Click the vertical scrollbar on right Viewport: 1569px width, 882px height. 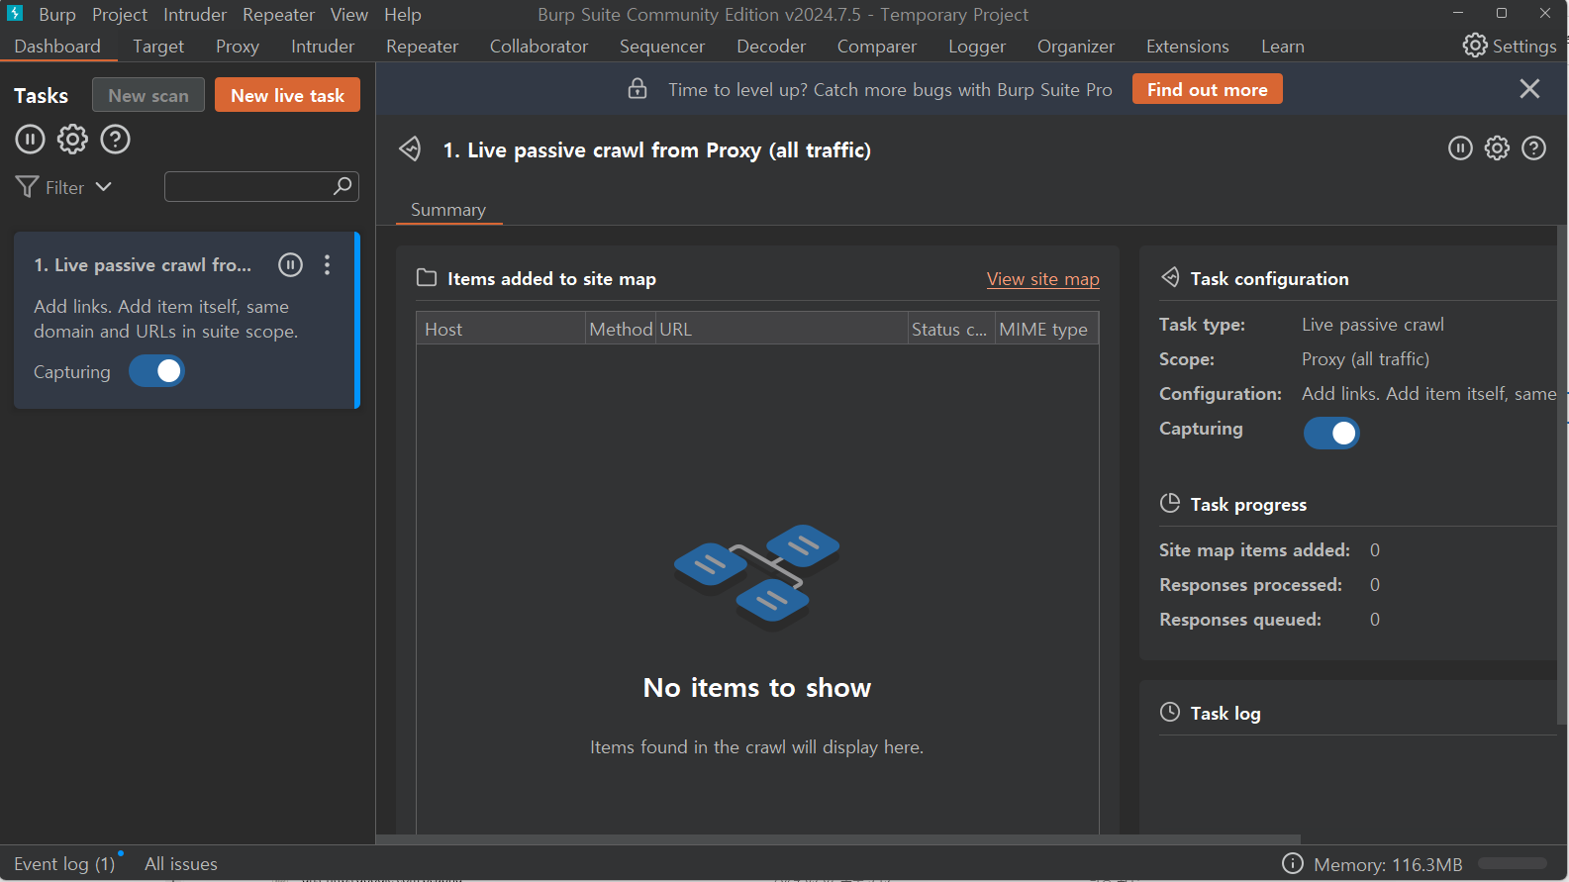point(1562,475)
